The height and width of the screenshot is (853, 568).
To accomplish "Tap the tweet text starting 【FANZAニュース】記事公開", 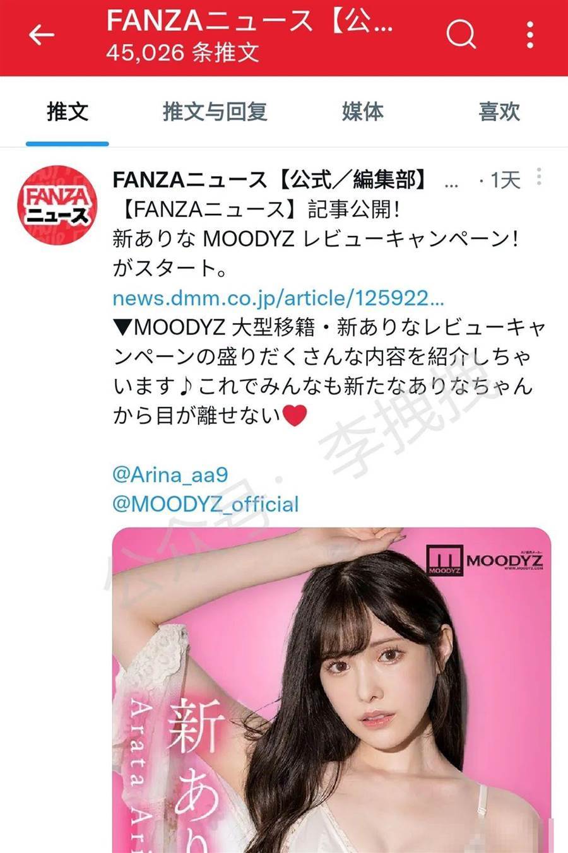I will coord(256,209).
